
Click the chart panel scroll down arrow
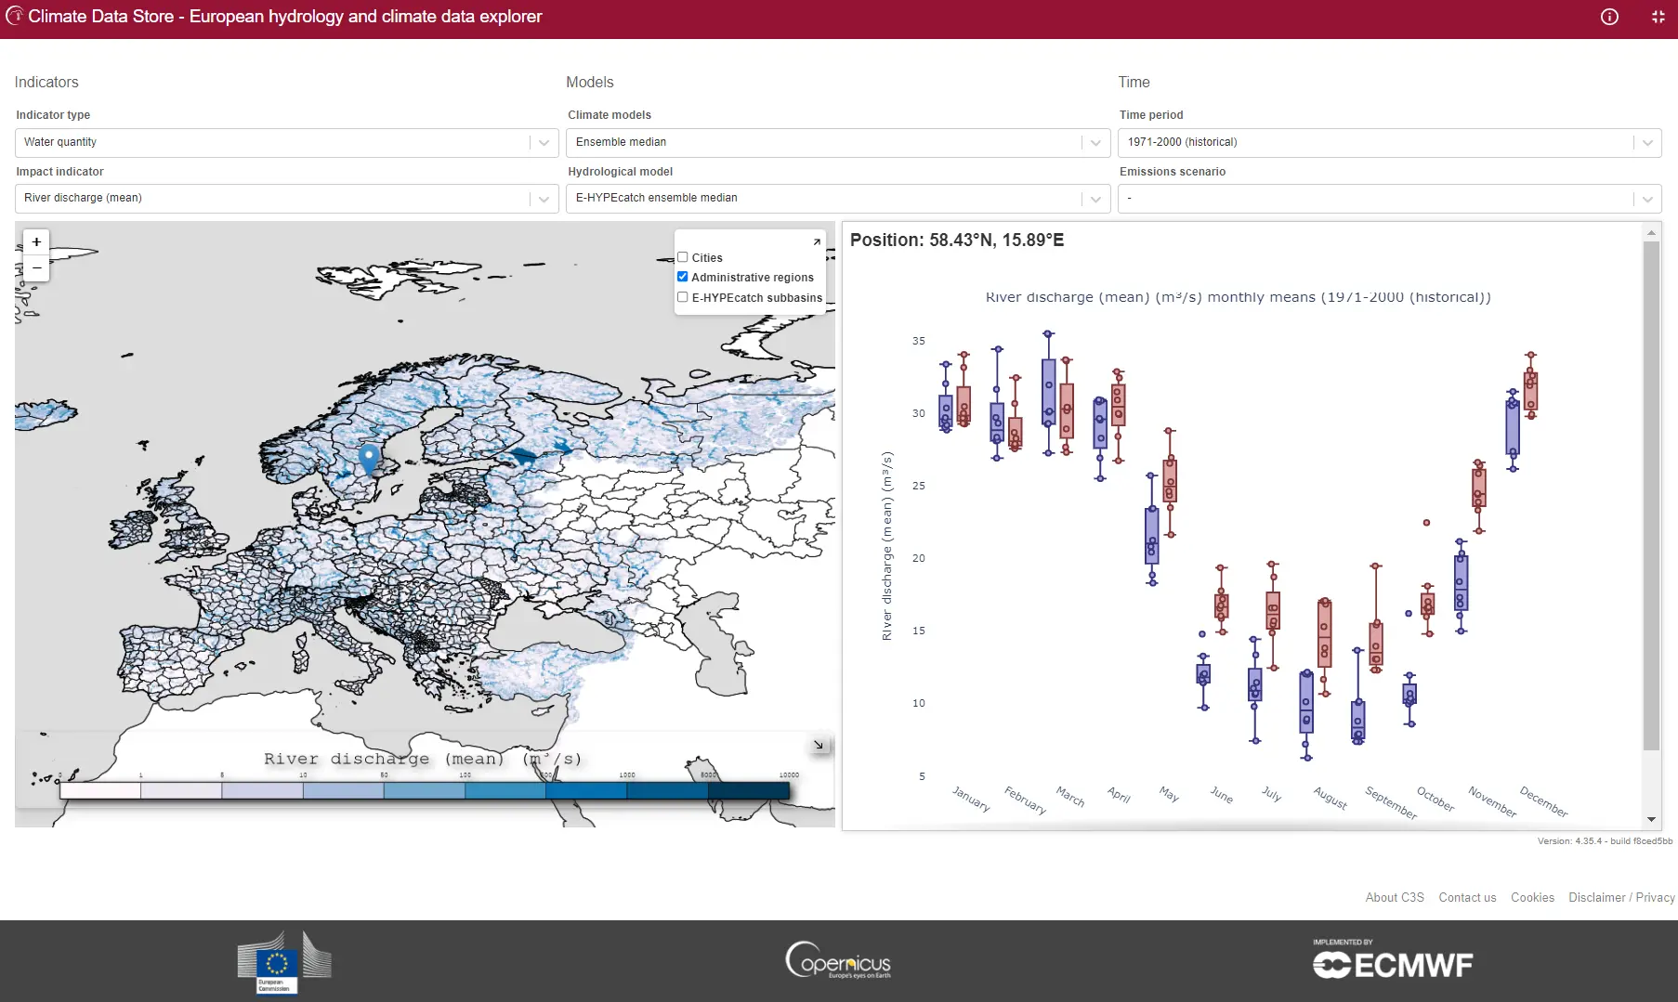tap(1651, 819)
